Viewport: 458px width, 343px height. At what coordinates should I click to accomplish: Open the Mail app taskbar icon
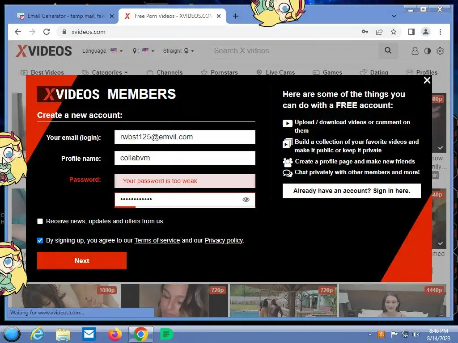point(89,334)
